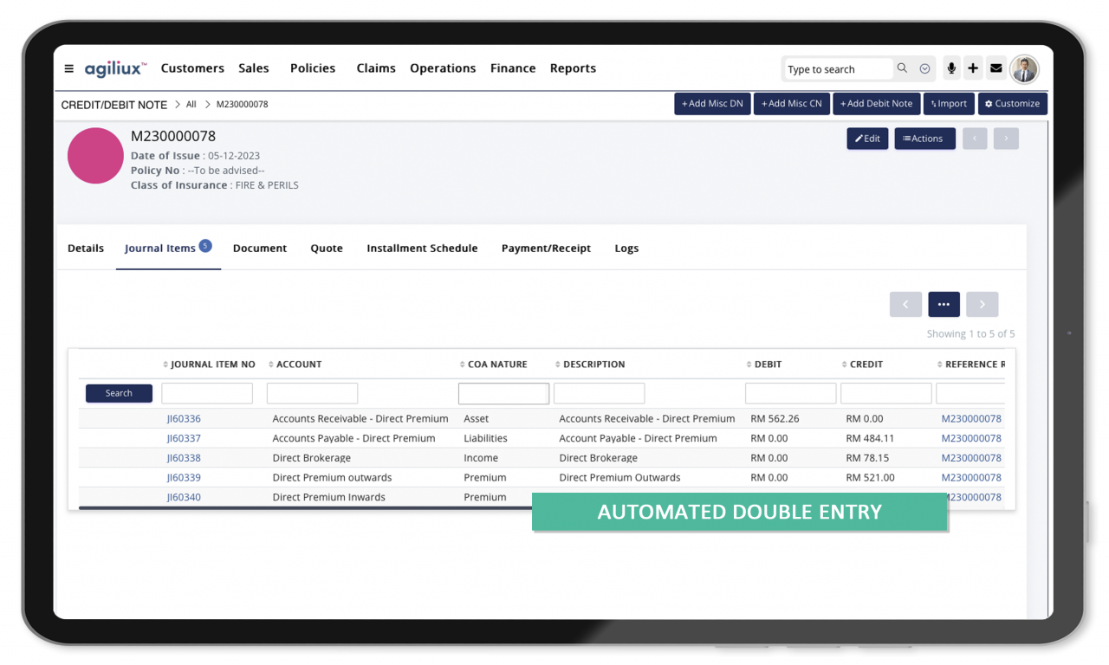Image resolution: width=1109 pixels, height=665 pixels.
Task: Click the plus quick-create icon in top bar
Action: 973,68
